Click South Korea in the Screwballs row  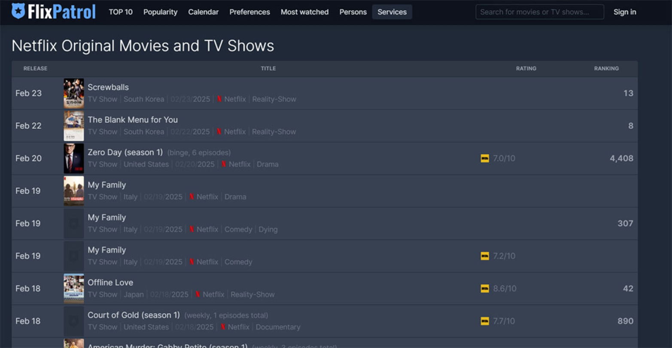point(144,99)
